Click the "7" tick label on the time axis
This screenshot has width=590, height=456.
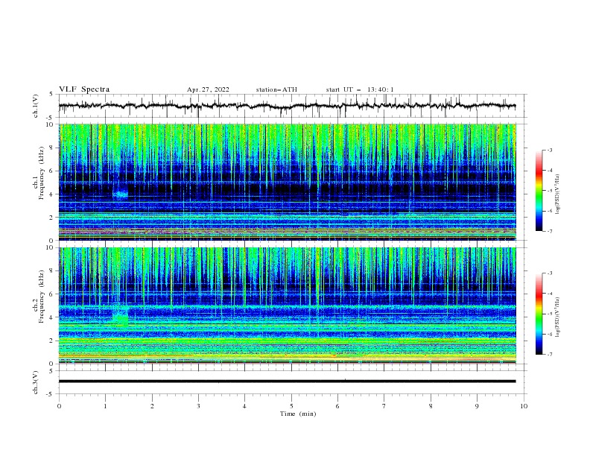point(384,406)
